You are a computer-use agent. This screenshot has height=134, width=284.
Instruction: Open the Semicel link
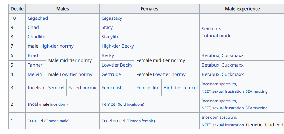coord(56,88)
